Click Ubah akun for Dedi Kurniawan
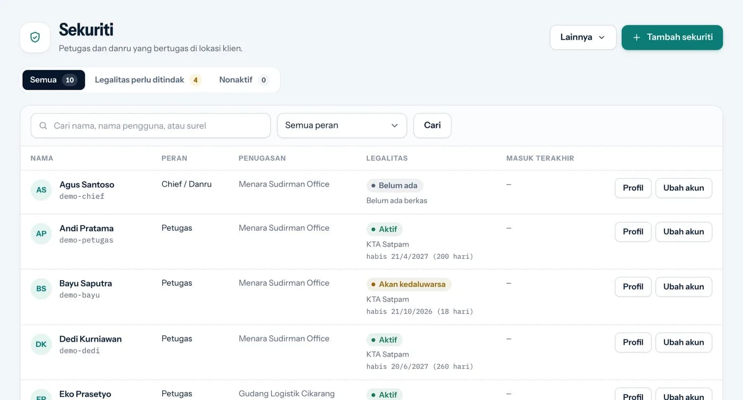This screenshot has height=400, width=743. (684, 342)
